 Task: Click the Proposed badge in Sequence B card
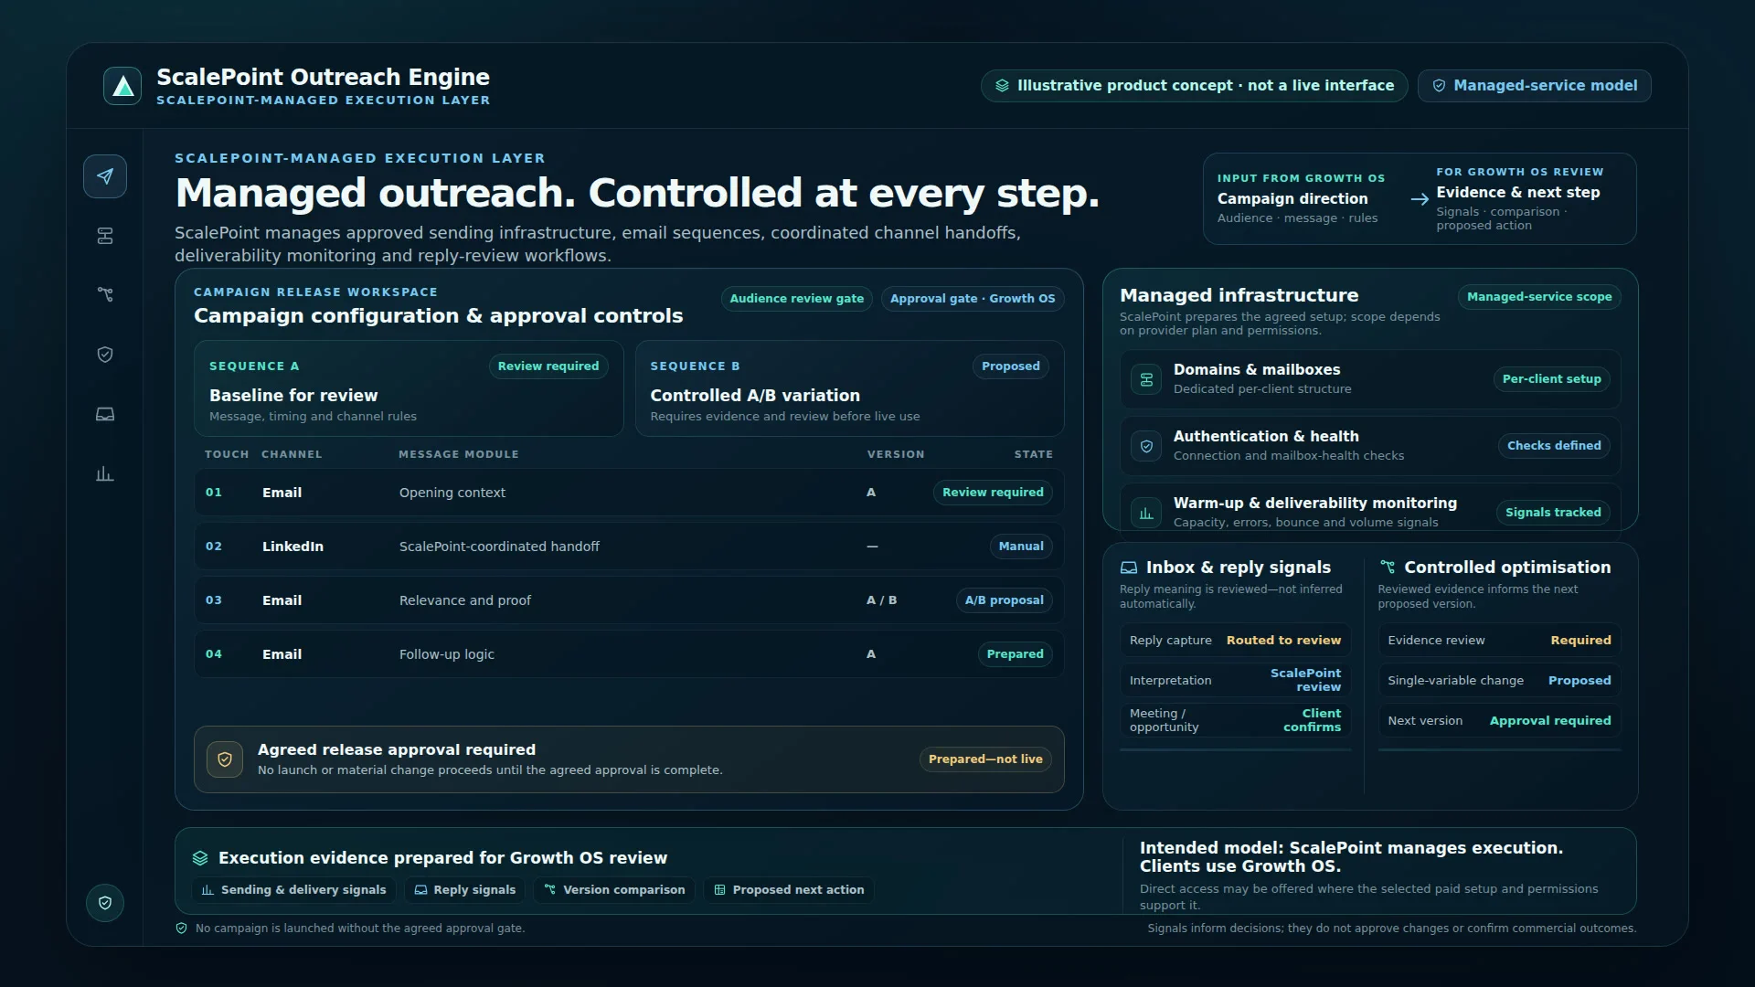(1011, 366)
